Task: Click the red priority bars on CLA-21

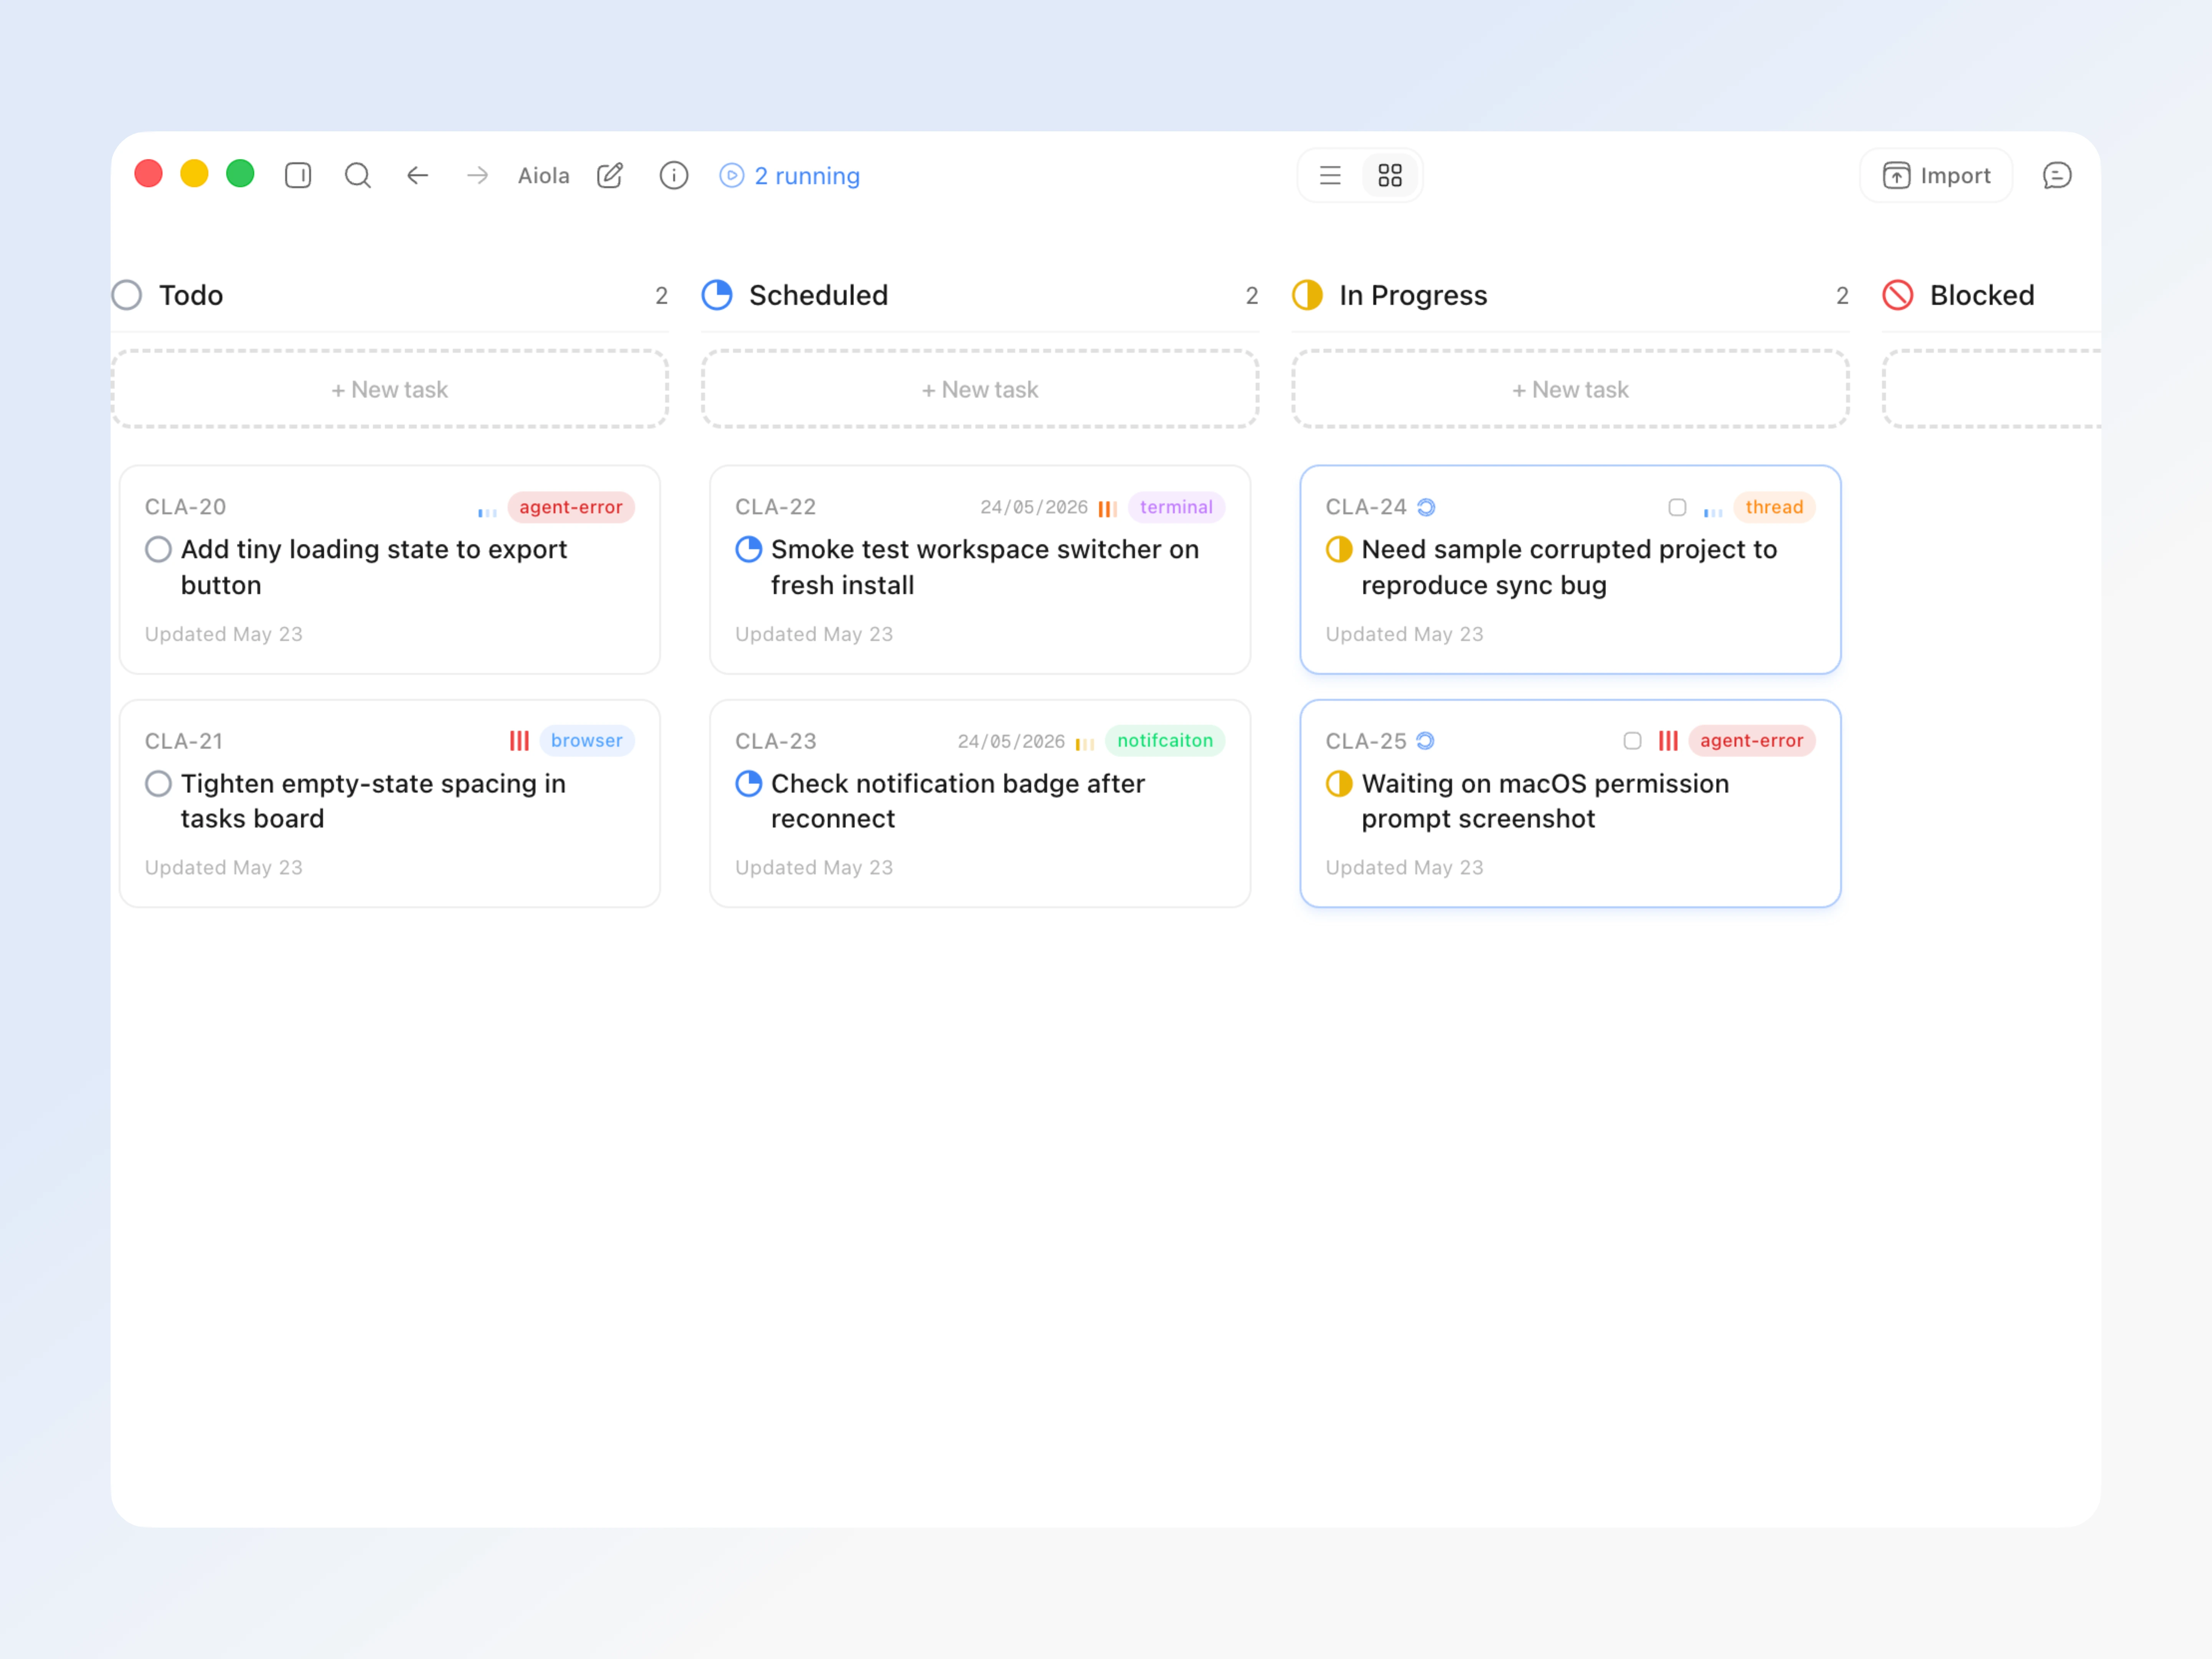Action: (519, 741)
